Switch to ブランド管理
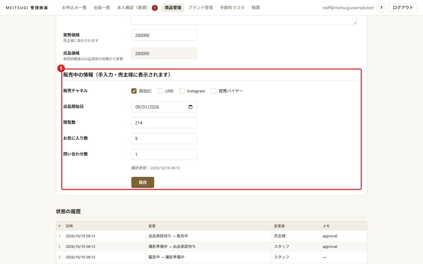 click(201, 8)
